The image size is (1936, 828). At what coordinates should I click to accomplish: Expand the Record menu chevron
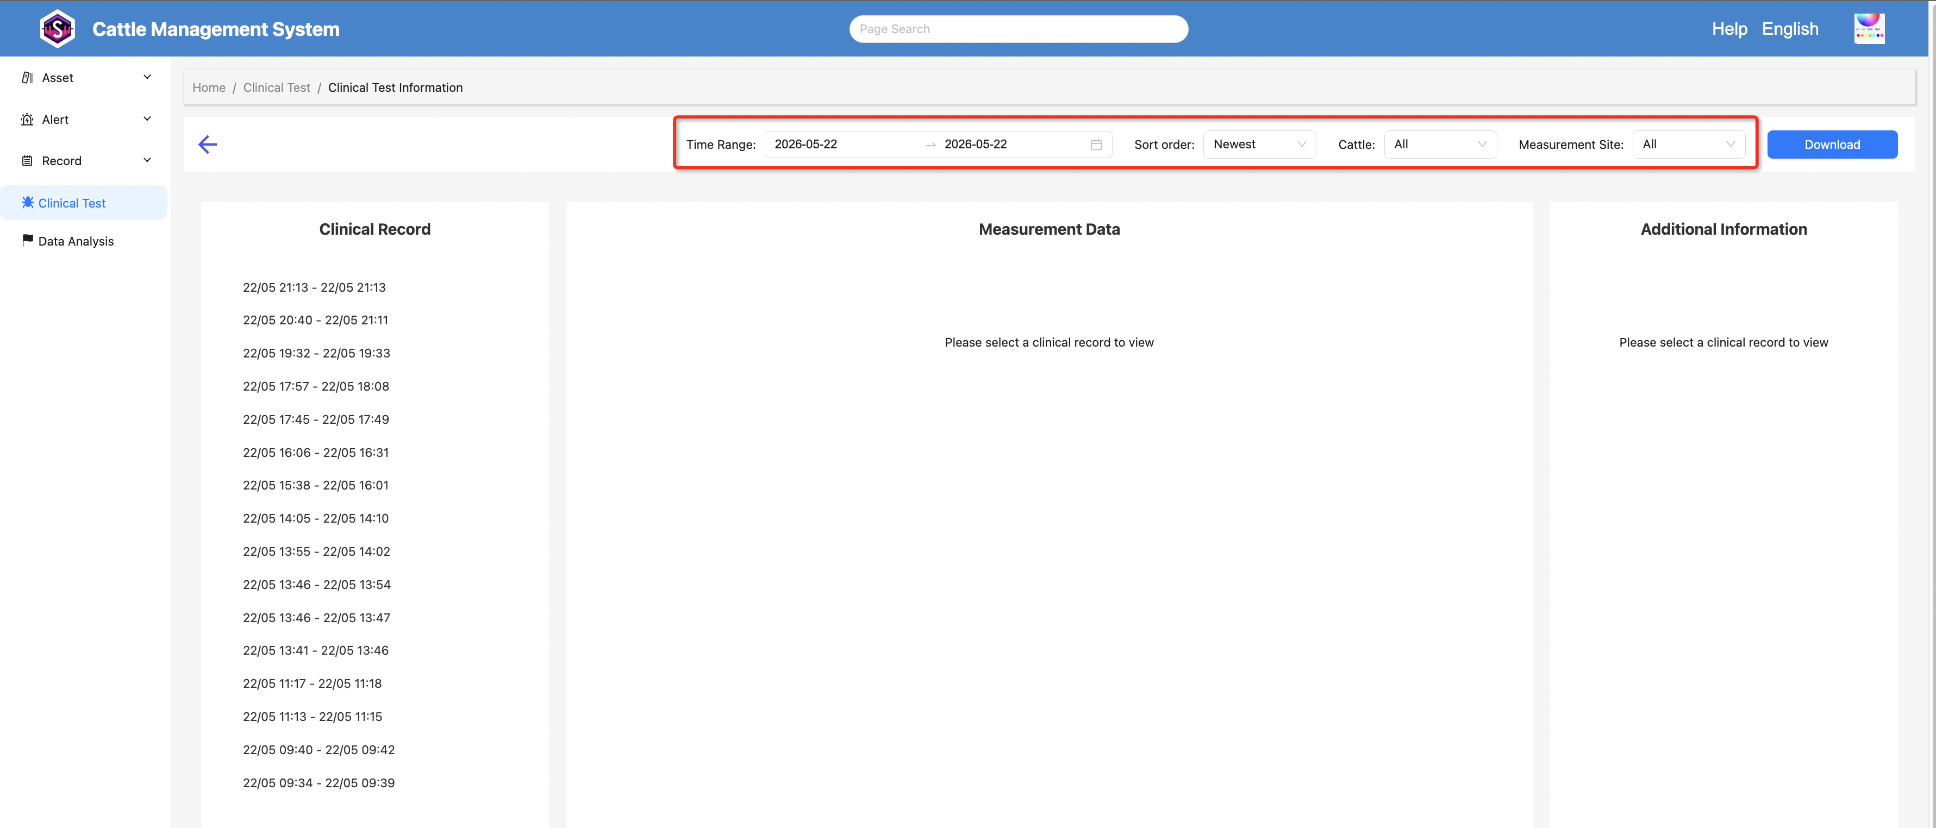point(147,160)
